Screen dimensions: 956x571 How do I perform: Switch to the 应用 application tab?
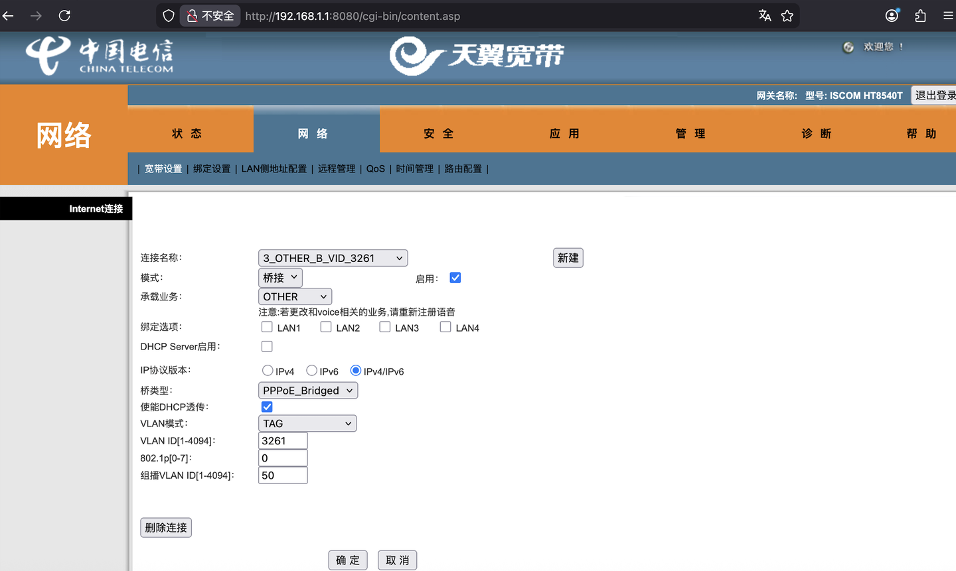click(565, 133)
